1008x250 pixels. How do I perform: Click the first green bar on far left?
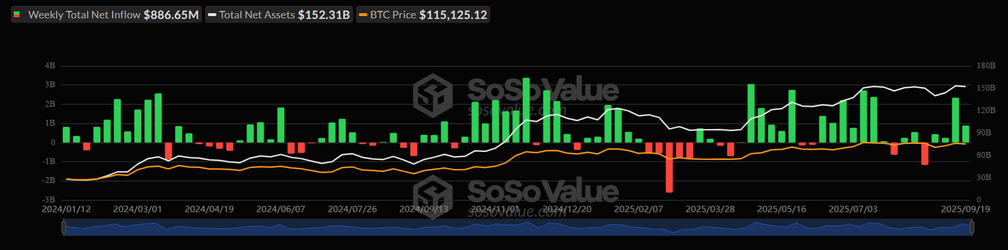click(x=66, y=135)
